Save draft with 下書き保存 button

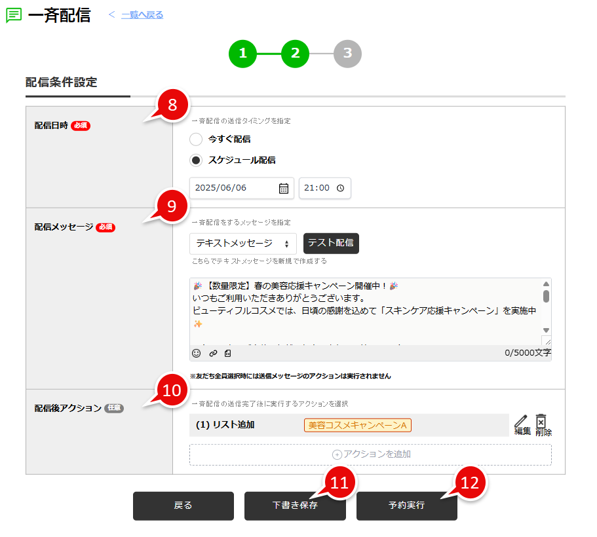click(x=295, y=506)
